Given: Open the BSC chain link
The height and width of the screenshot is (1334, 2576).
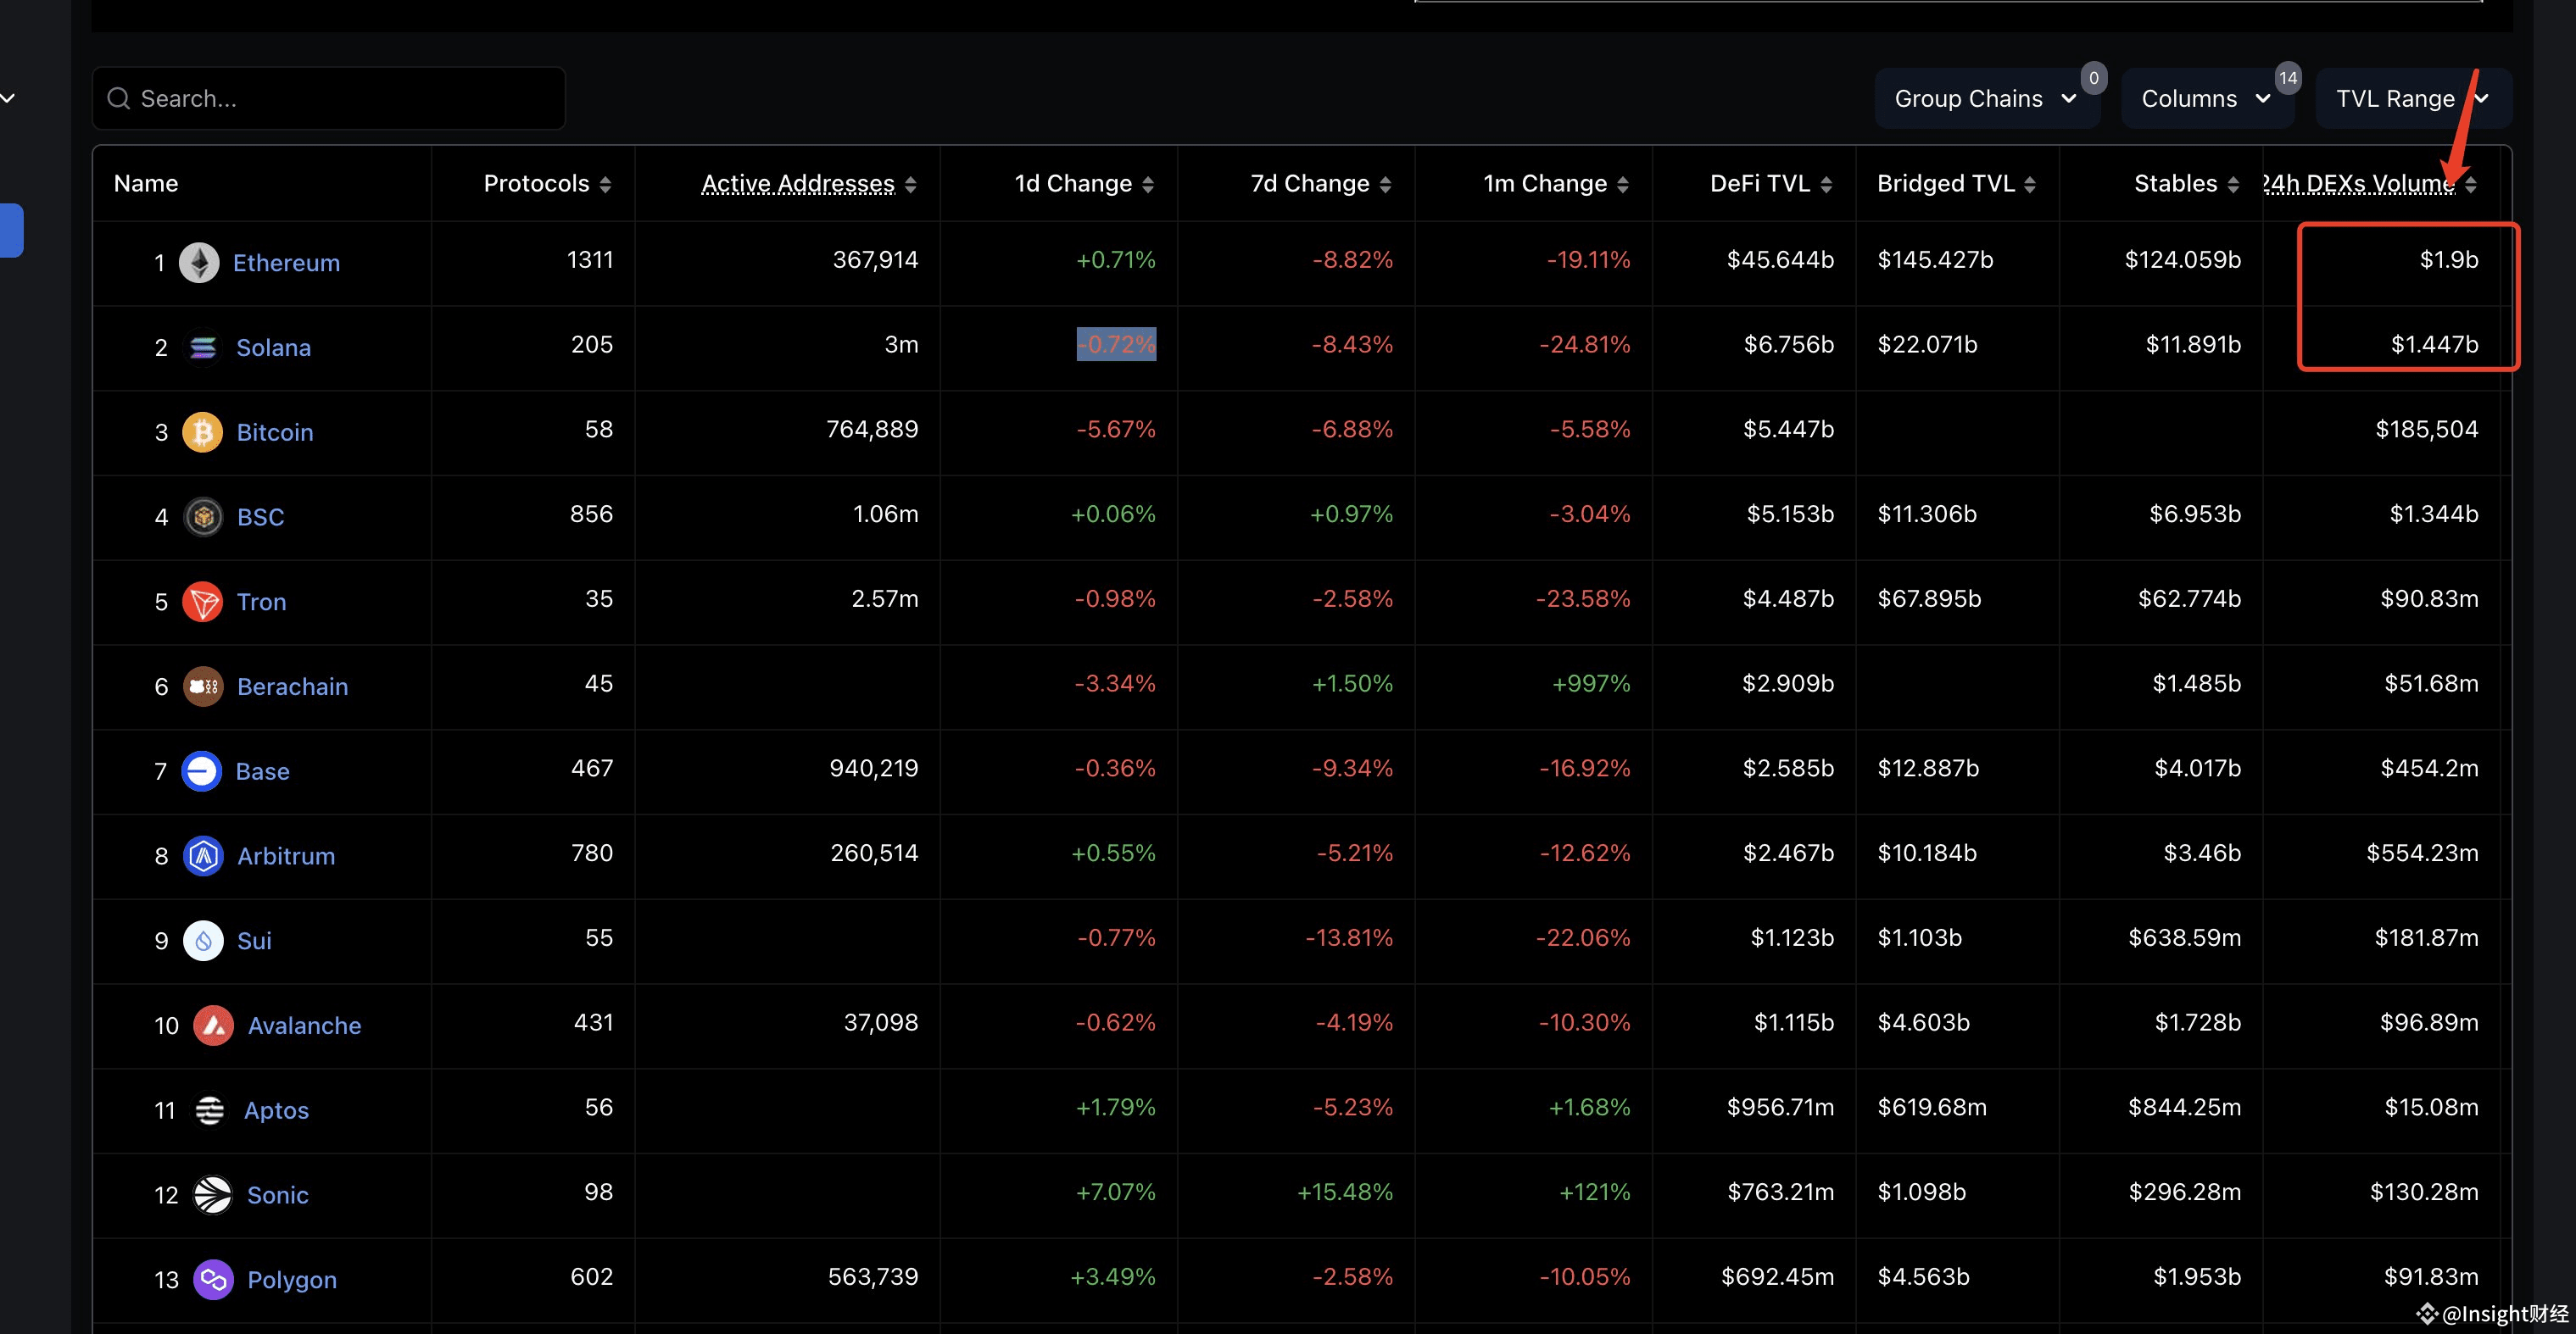Looking at the screenshot, I should (x=261, y=517).
